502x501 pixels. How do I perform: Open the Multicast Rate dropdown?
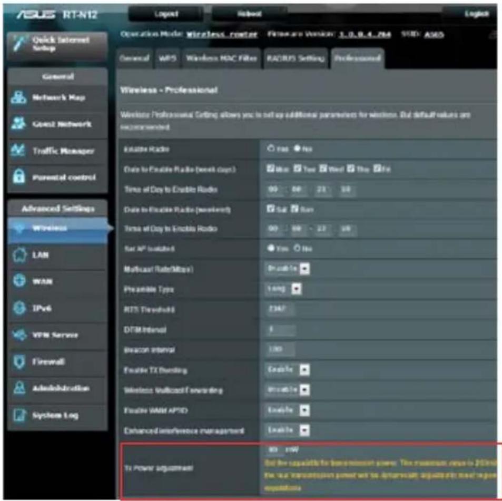click(288, 269)
